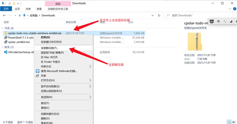Click the help question mark icon

click(235, 9)
